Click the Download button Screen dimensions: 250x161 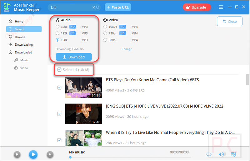click(x=74, y=57)
